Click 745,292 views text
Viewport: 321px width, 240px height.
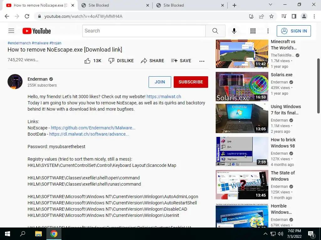23,60
